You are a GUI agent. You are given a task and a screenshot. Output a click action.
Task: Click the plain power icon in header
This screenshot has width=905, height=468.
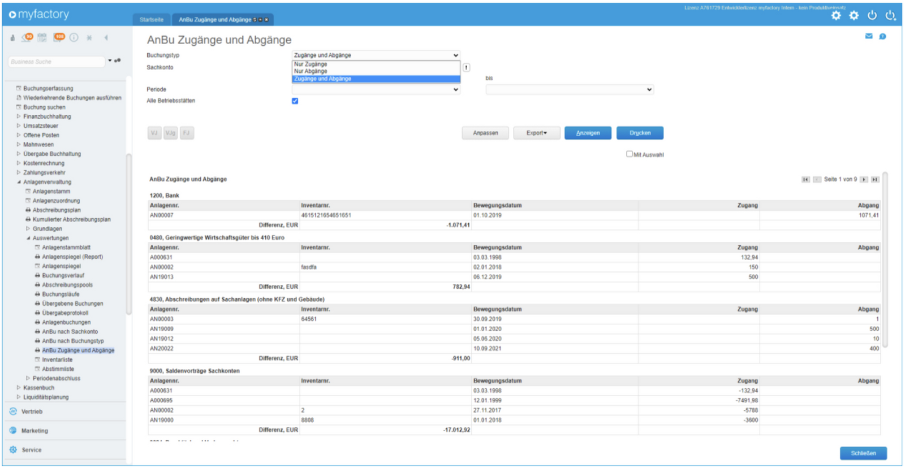pos(872,16)
